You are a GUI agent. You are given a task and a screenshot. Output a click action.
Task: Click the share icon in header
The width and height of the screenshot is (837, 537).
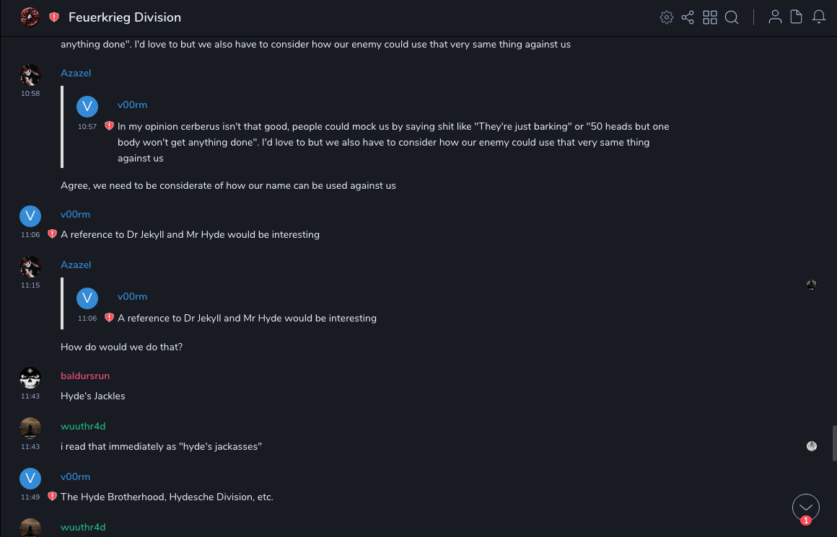tap(688, 17)
